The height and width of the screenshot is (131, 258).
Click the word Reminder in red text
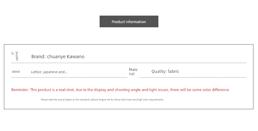[20, 90]
